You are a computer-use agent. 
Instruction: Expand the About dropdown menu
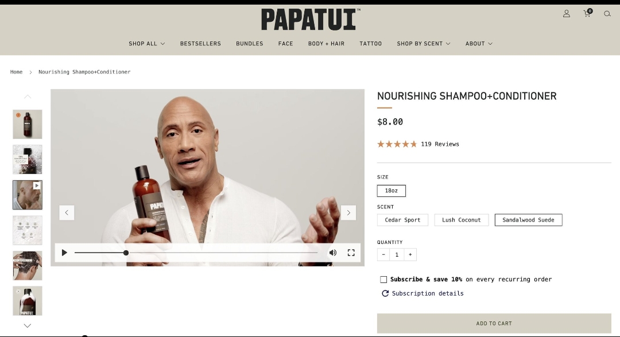point(479,44)
